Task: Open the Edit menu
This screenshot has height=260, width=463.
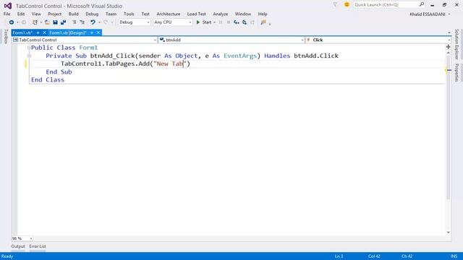Action: tap(21, 14)
